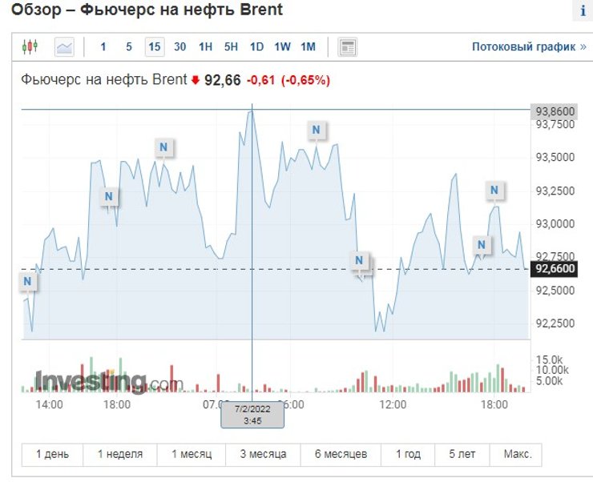Open the Потоковый график link

point(529,46)
